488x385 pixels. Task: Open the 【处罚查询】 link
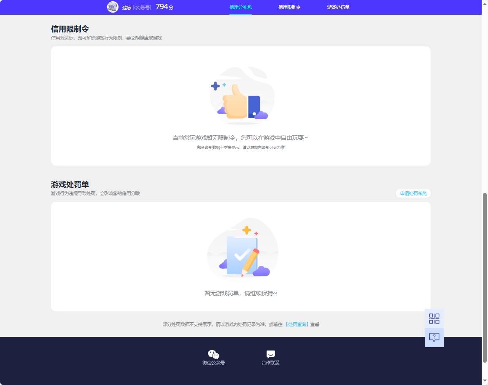pyautogui.click(x=297, y=324)
